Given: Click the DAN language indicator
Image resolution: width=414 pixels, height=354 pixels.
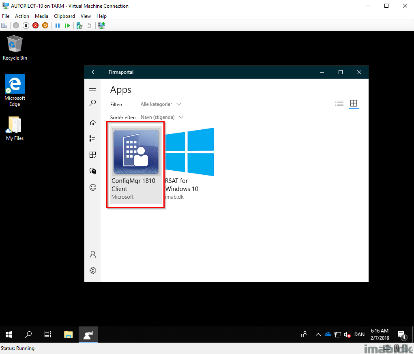Looking at the screenshot, I should click(359, 335).
